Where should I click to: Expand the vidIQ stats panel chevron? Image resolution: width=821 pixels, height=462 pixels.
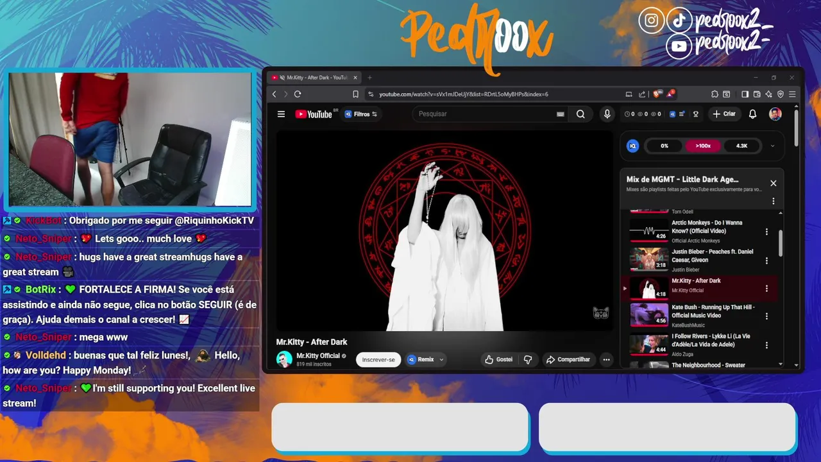click(x=772, y=146)
